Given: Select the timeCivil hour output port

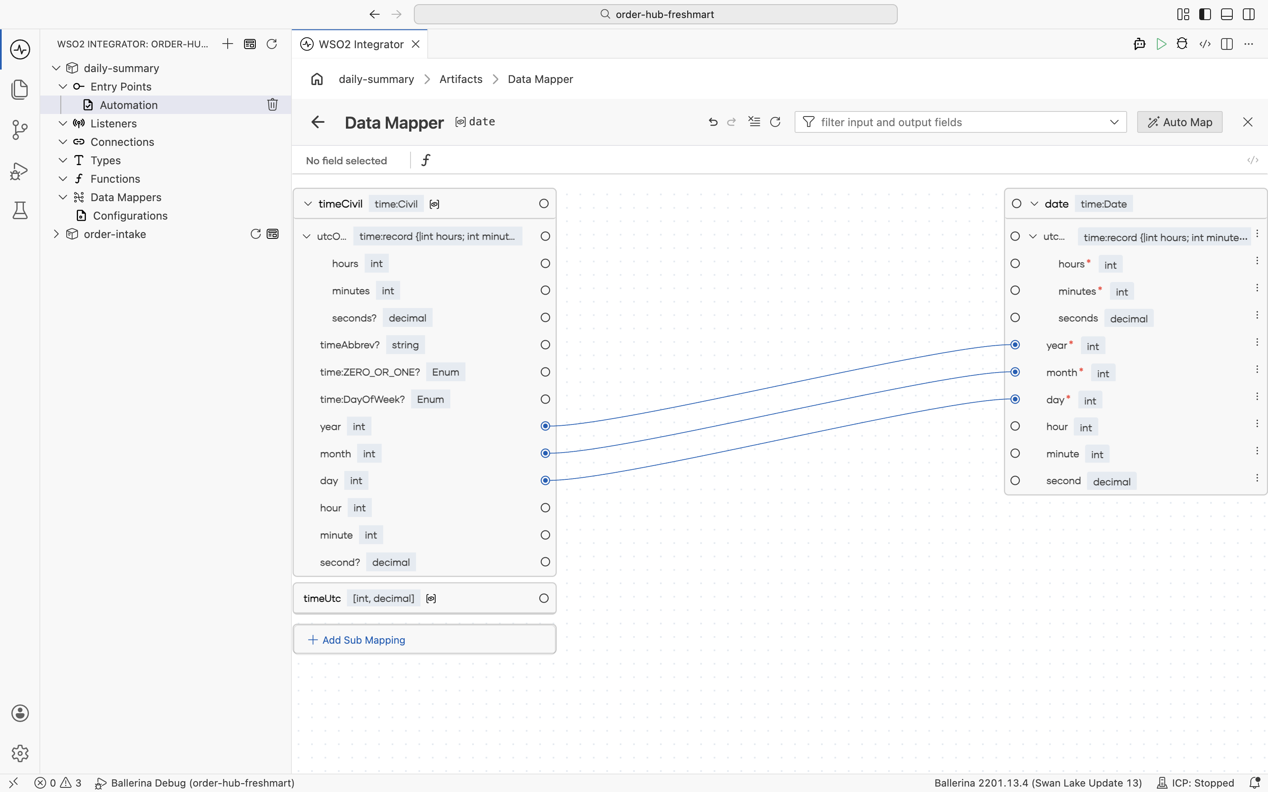Looking at the screenshot, I should (546, 507).
